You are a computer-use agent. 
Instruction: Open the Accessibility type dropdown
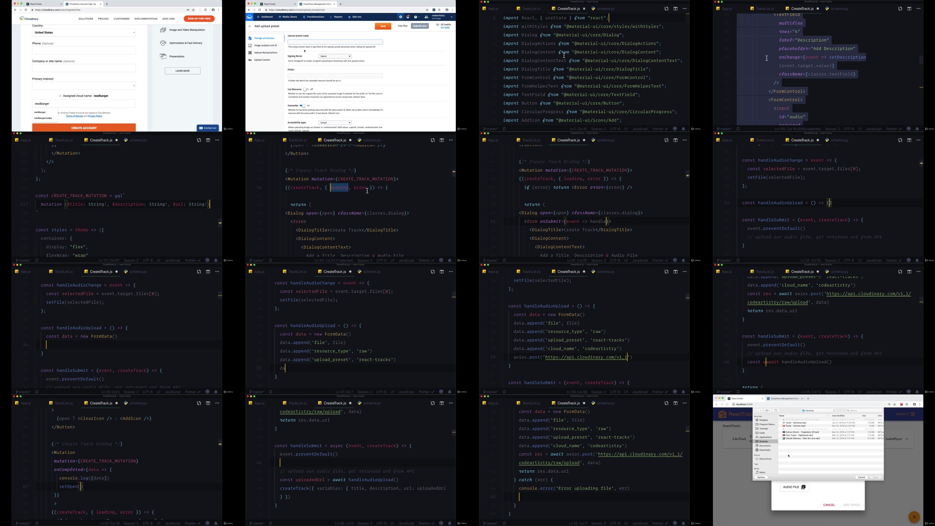(x=335, y=123)
